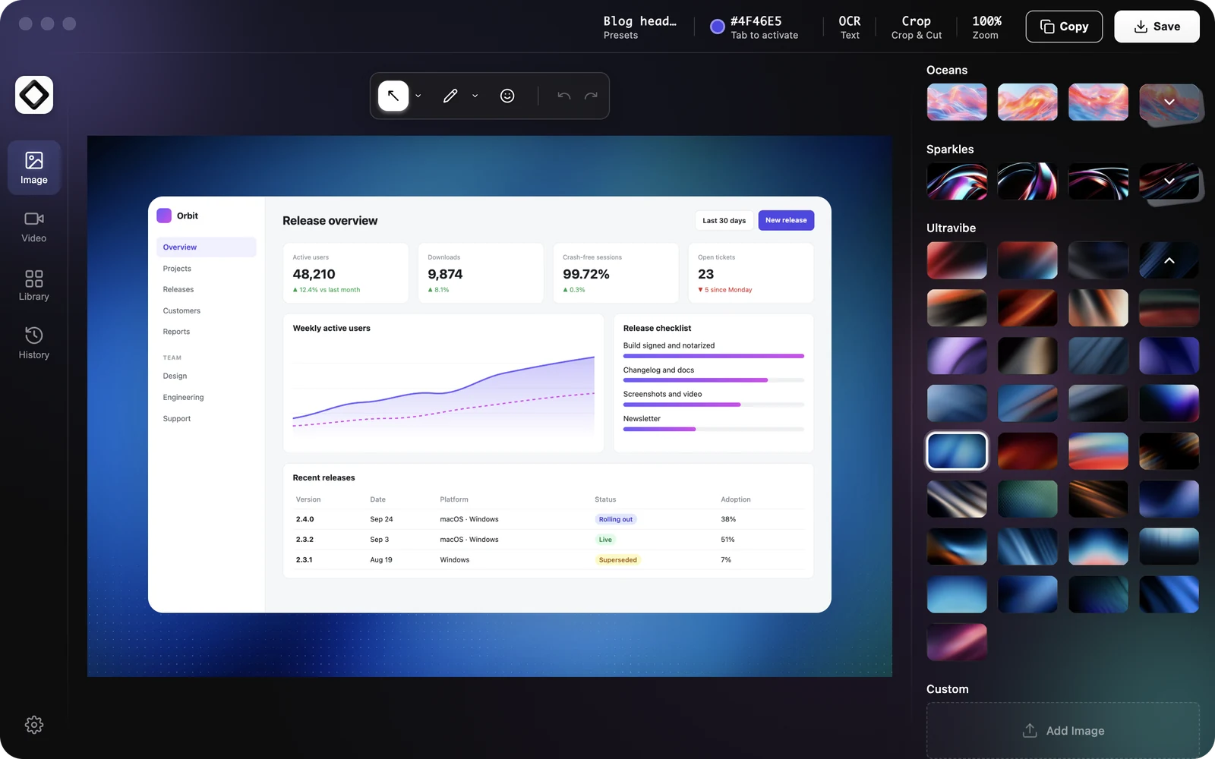Redo the last action

[591, 96]
